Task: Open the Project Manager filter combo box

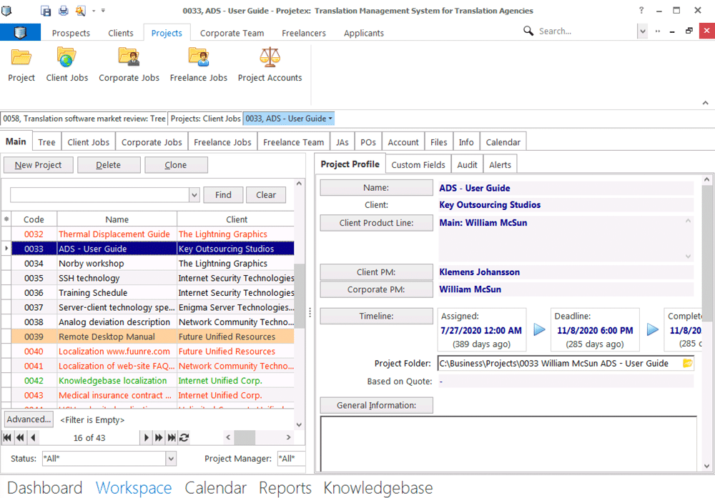Action: click(291, 459)
